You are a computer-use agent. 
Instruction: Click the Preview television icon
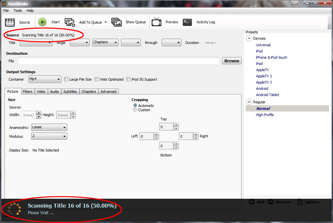156,22
